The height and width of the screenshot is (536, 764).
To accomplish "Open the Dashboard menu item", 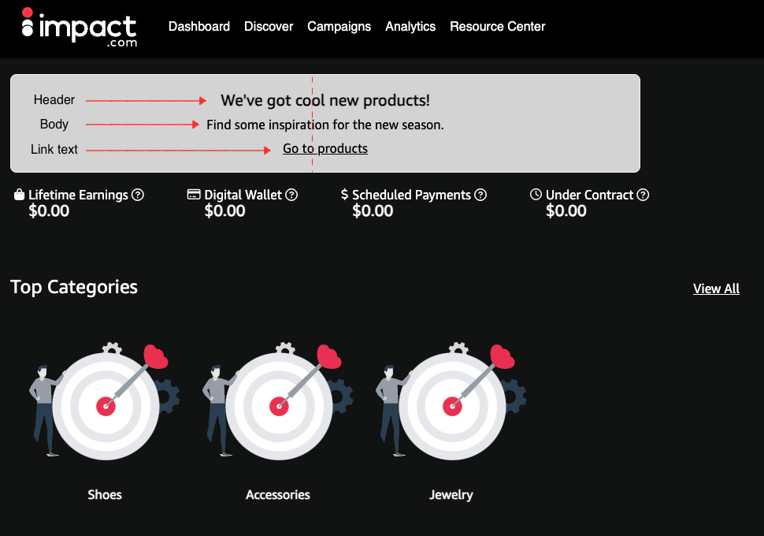I will [199, 26].
